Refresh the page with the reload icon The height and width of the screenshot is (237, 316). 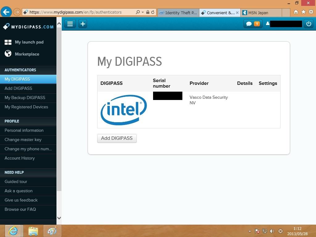coord(153,12)
